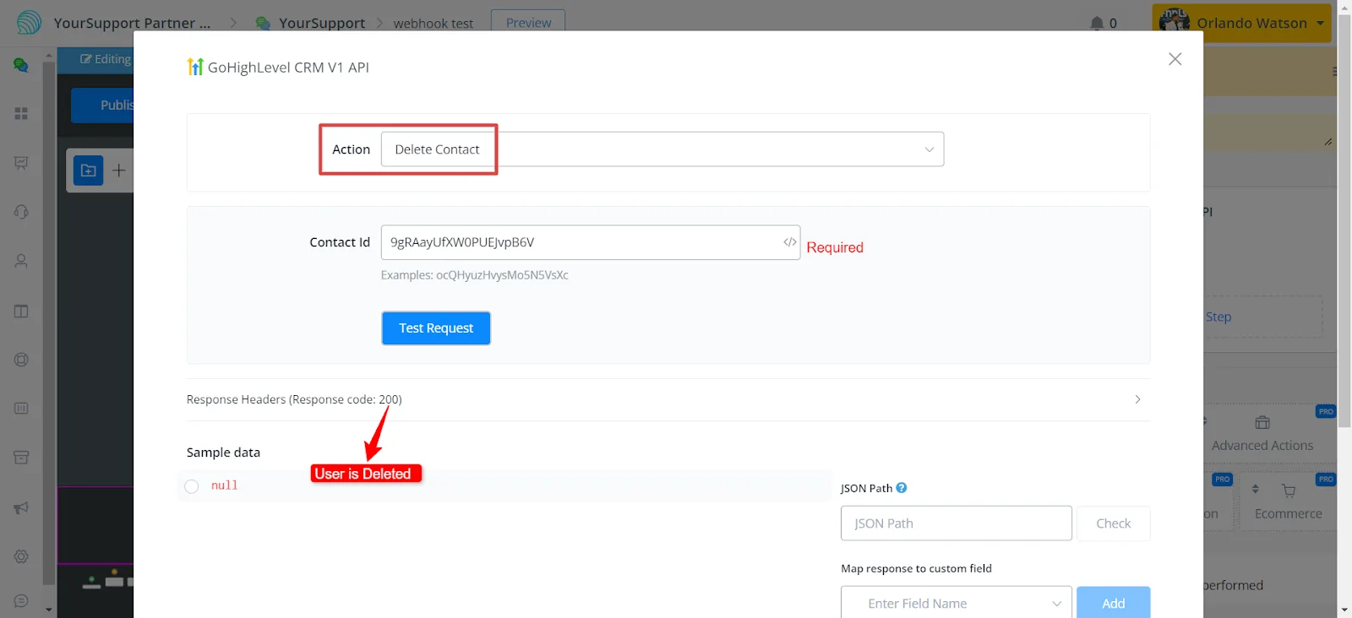Click the Check button for JSON Path
The height and width of the screenshot is (618, 1352).
1113,523
